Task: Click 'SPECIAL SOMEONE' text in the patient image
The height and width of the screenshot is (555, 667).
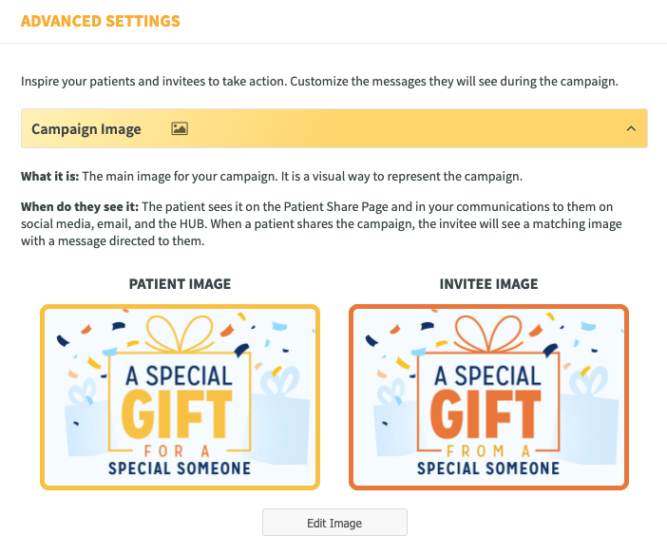Action: pyautogui.click(x=180, y=469)
